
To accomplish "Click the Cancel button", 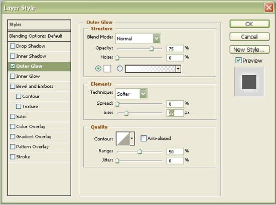I will pyautogui.click(x=249, y=37).
